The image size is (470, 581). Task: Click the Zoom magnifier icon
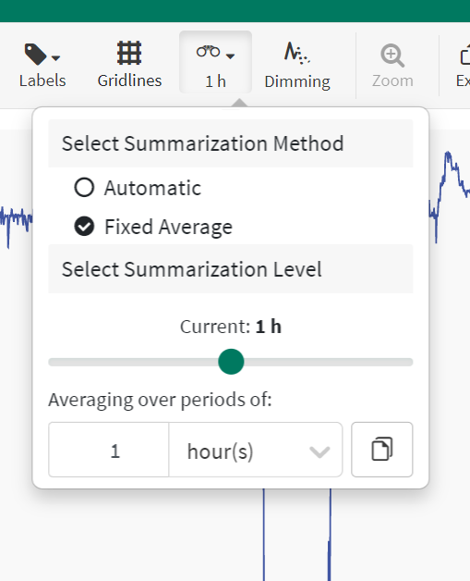pos(392,56)
